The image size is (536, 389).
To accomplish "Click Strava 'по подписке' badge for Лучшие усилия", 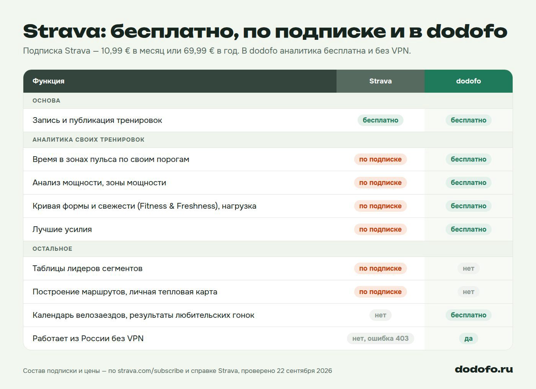I will tap(380, 229).
